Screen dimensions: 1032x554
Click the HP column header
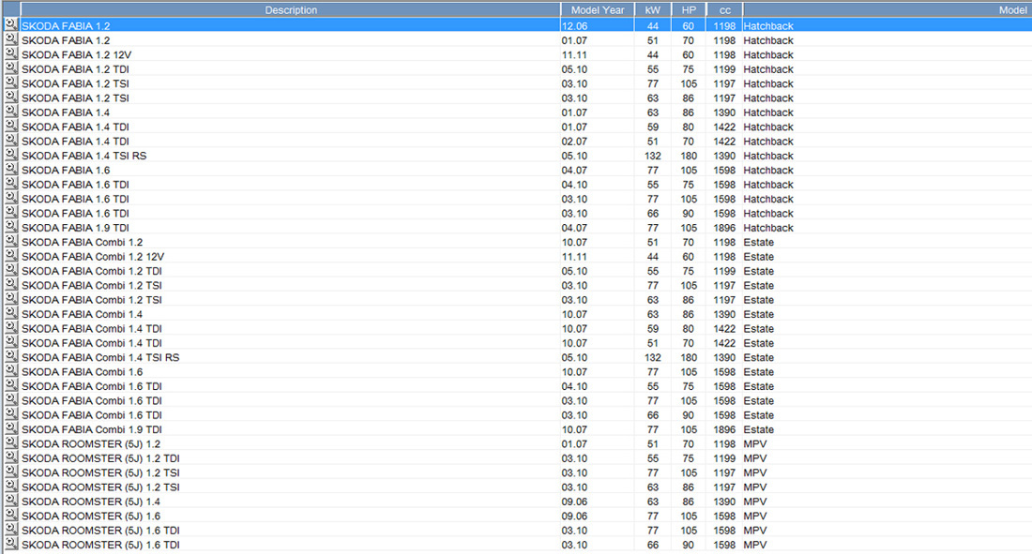(689, 10)
